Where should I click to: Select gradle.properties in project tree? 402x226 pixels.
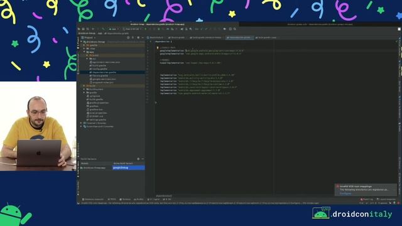point(99,103)
